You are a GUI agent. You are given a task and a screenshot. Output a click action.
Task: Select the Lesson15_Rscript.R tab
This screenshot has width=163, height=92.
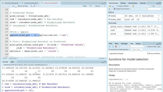(51, 3)
